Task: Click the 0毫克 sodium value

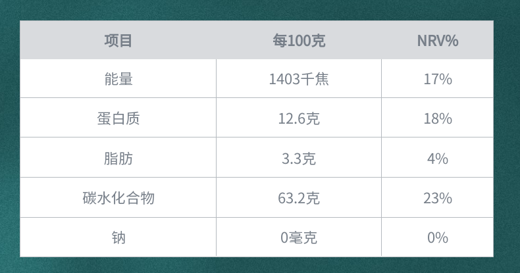Action: [x=299, y=237]
